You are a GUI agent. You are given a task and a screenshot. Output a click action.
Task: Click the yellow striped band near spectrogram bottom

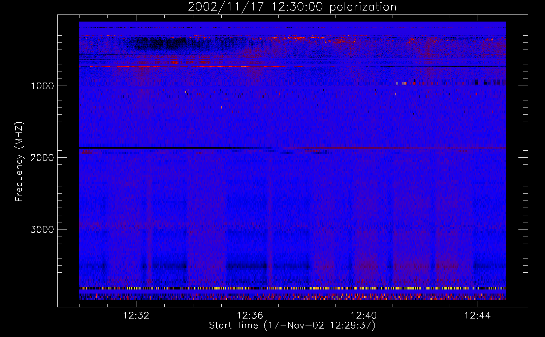pos(292,288)
